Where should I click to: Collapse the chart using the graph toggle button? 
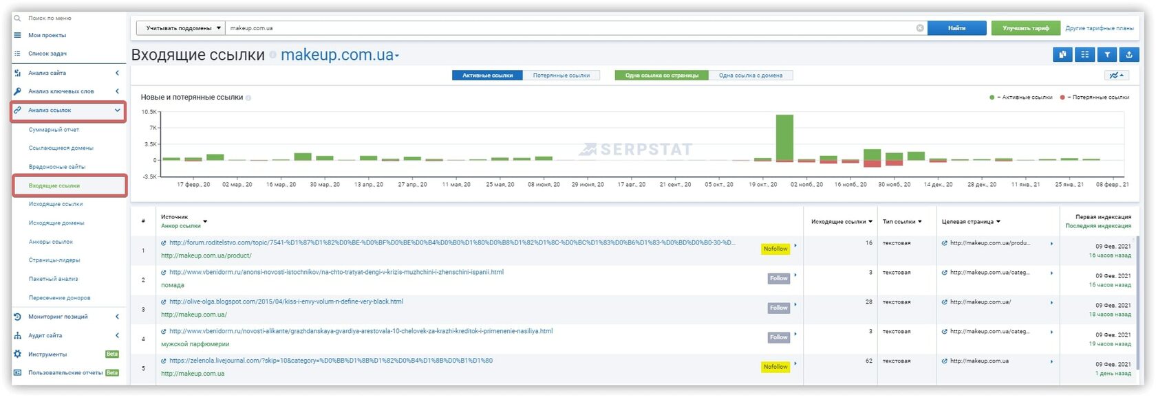(x=1116, y=76)
